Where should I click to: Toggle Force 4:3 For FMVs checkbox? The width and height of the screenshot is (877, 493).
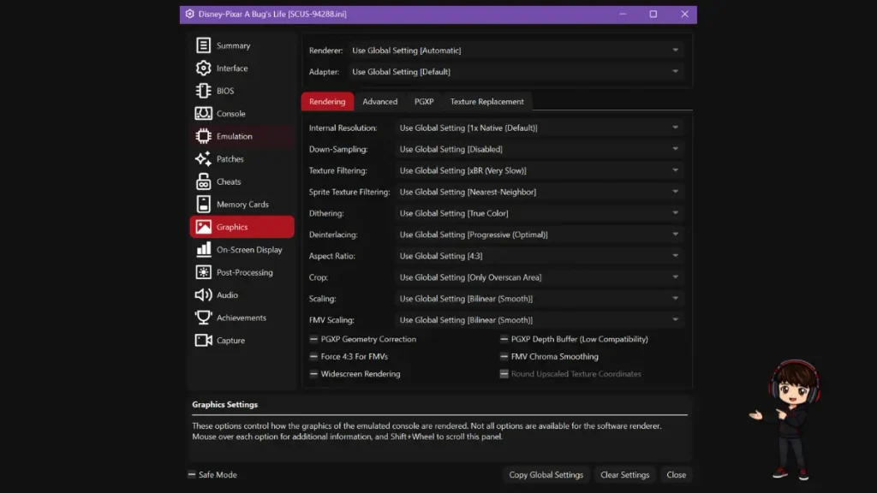[313, 357]
